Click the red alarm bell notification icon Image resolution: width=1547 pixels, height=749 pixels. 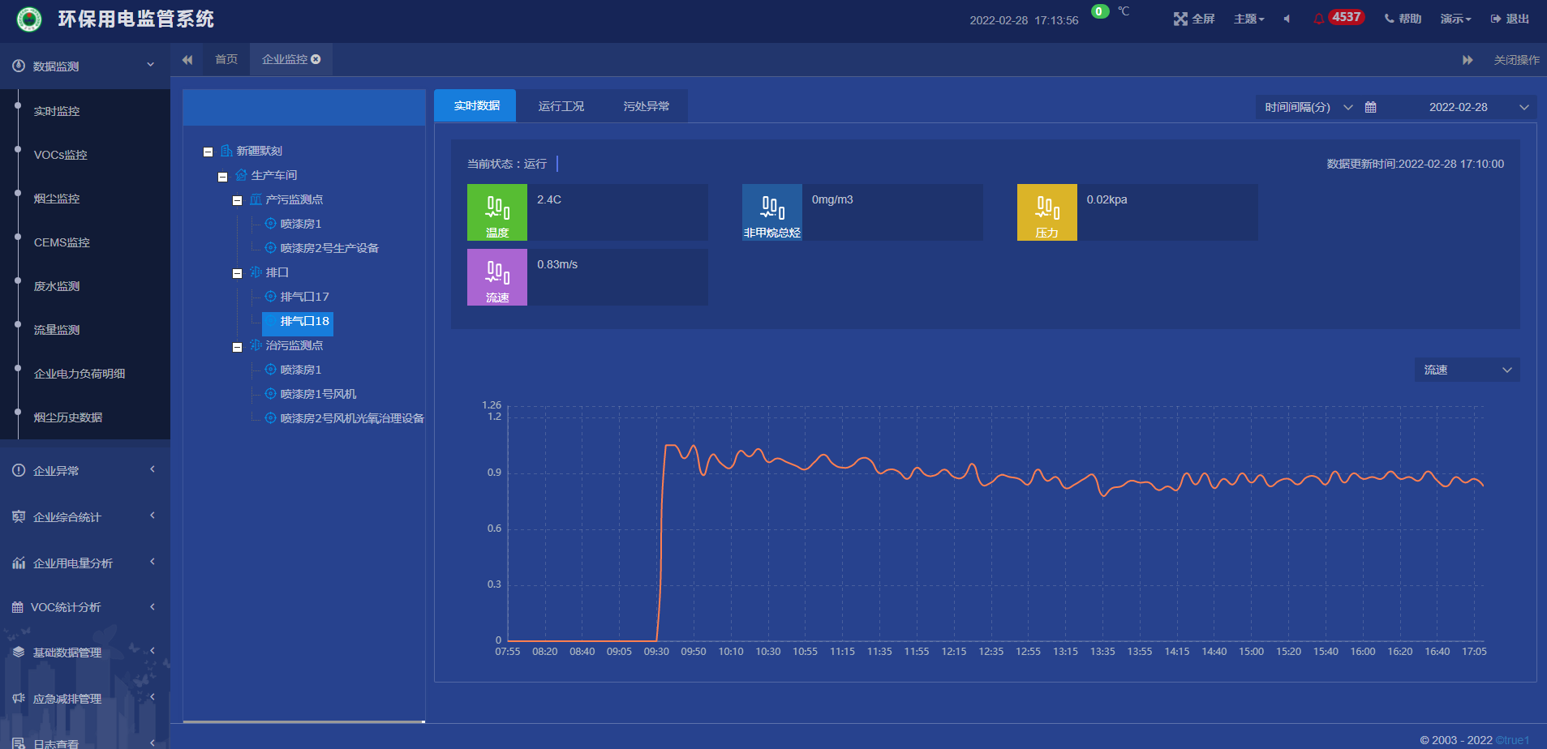[x=1318, y=19]
